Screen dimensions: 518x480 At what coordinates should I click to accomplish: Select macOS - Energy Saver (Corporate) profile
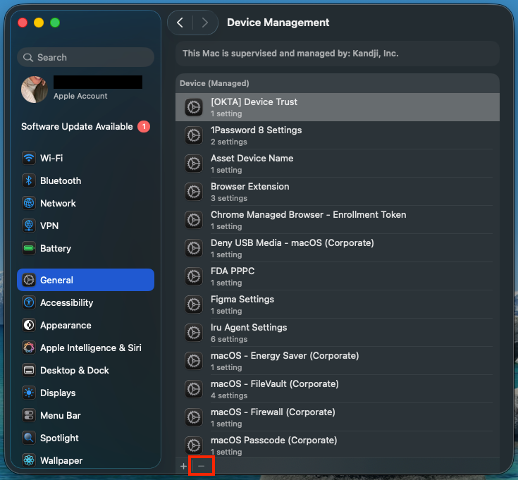338,361
